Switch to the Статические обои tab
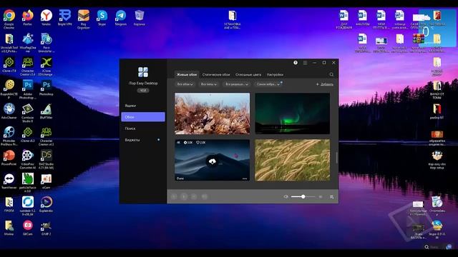 click(216, 74)
